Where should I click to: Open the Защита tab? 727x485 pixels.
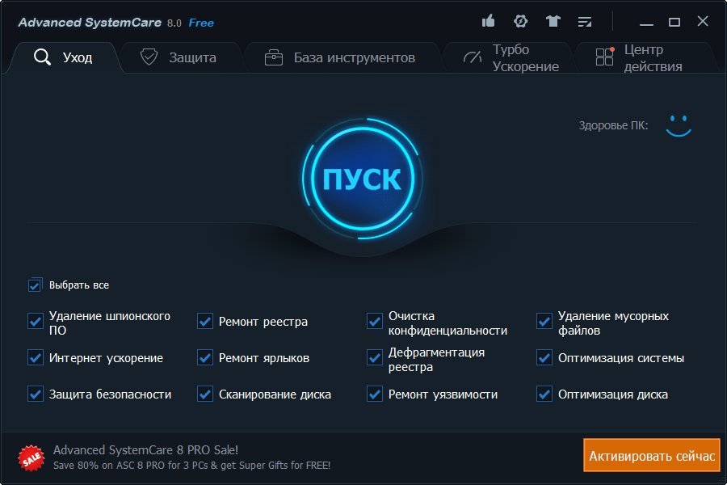pos(181,57)
